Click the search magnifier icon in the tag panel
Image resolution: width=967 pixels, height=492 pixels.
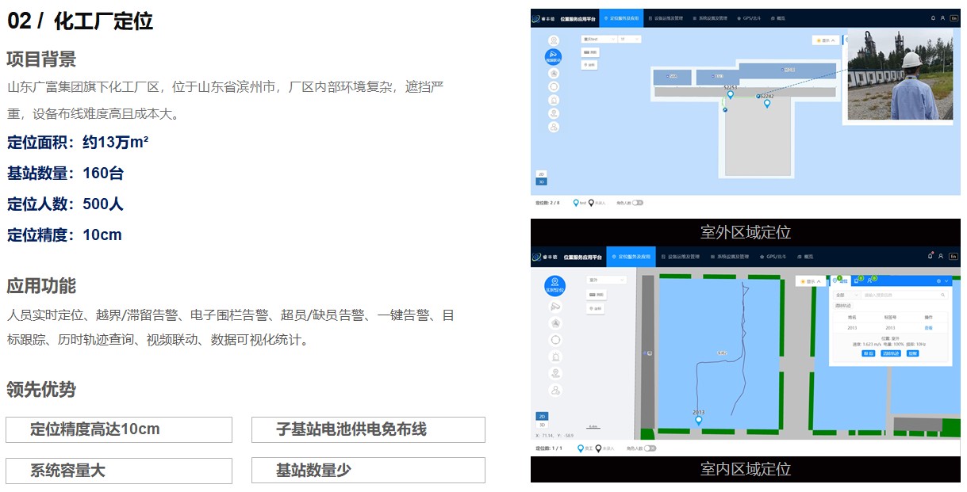pos(942,295)
